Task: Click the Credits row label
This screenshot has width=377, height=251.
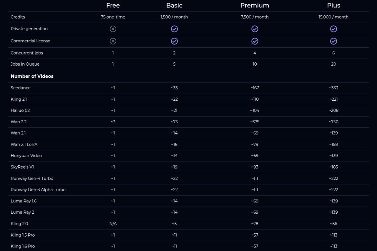Action: 18,17
